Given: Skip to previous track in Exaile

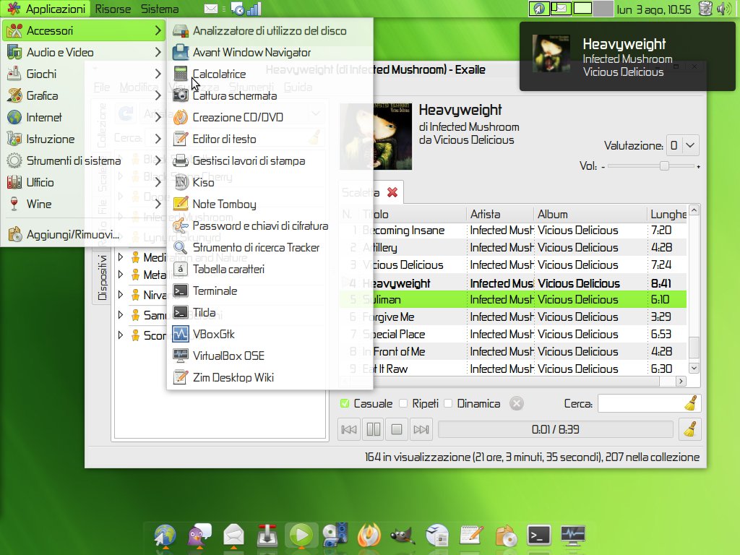Looking at the screenshot, I should pyautogui.click(x=349, y=429).
